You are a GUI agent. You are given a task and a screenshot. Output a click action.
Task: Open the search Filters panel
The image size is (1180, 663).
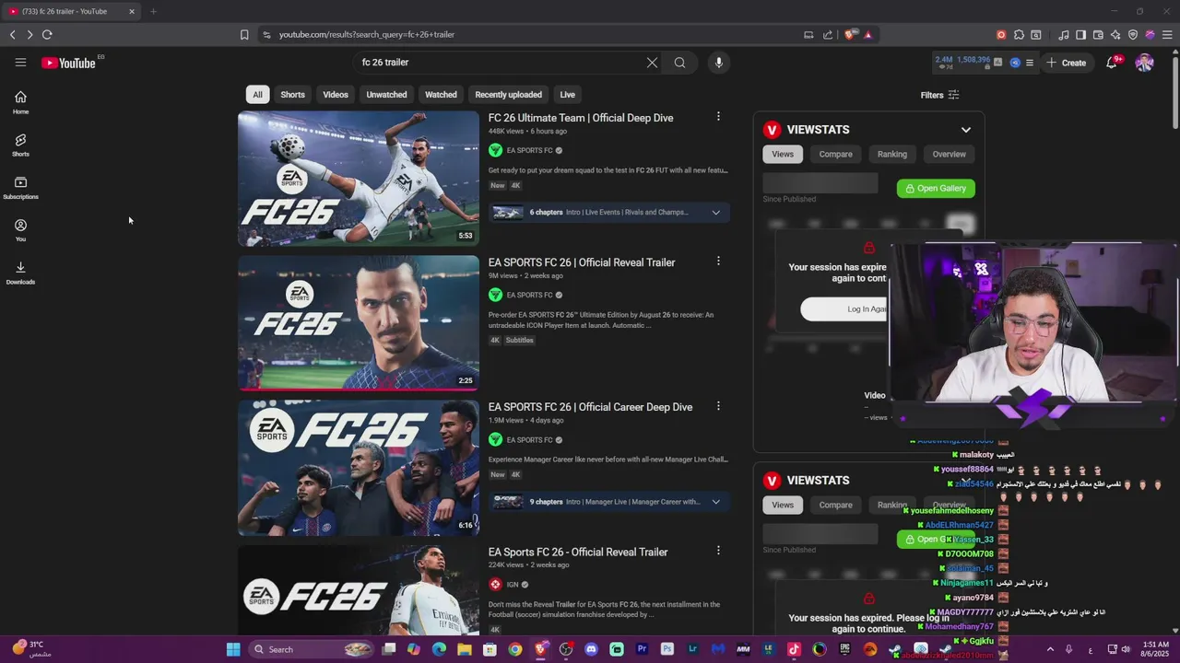coord(939,95)
